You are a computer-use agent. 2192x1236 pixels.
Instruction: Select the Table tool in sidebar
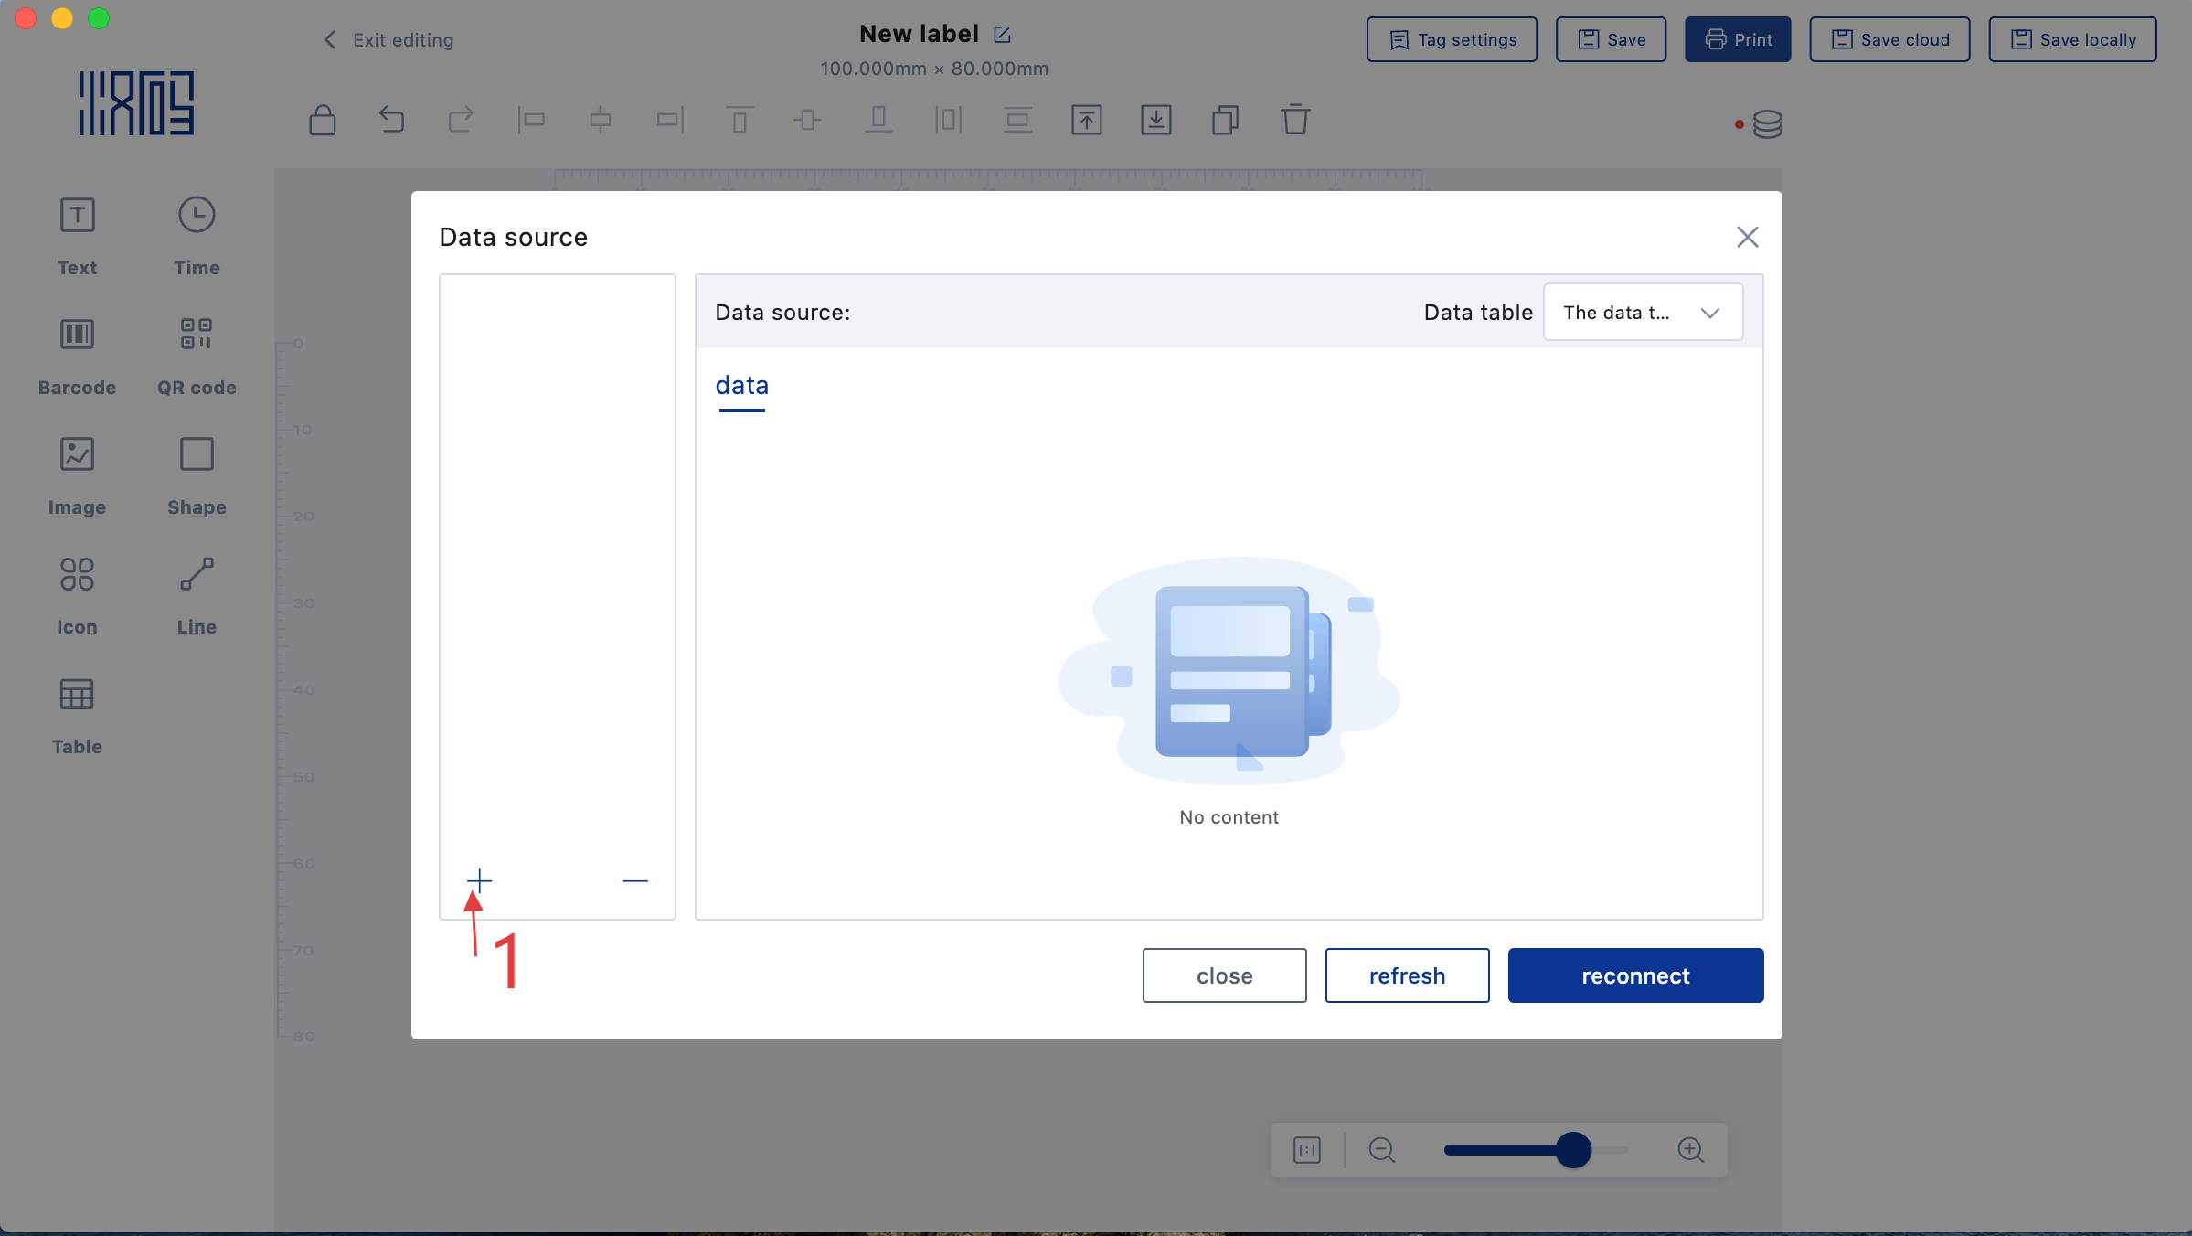tap(77, 715)
